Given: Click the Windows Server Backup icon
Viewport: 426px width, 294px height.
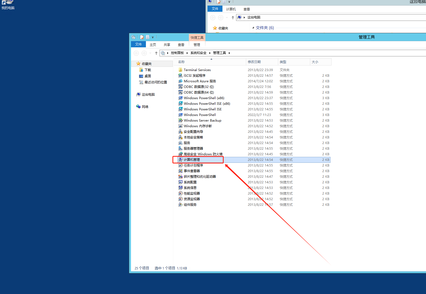Looking at the screenshot, I should pos(181,120).
